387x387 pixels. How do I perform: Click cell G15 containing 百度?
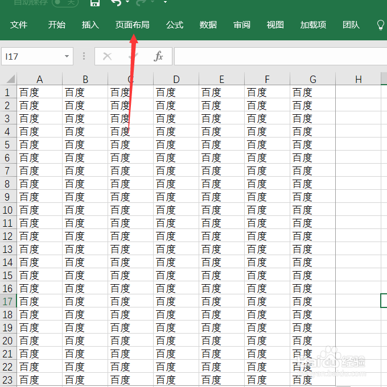[x=312, y=276]
